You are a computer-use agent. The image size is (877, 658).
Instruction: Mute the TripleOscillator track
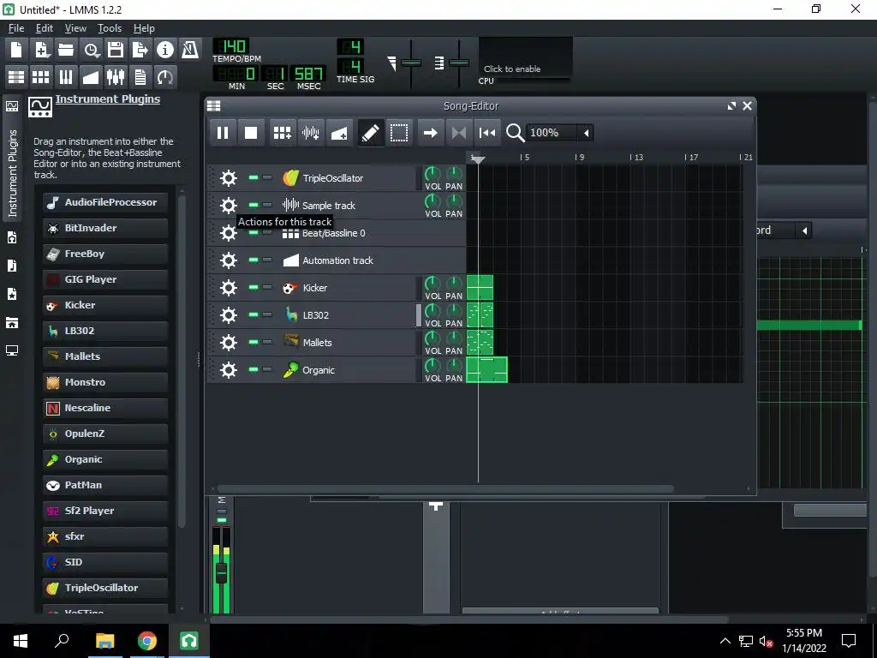point(254,177)
